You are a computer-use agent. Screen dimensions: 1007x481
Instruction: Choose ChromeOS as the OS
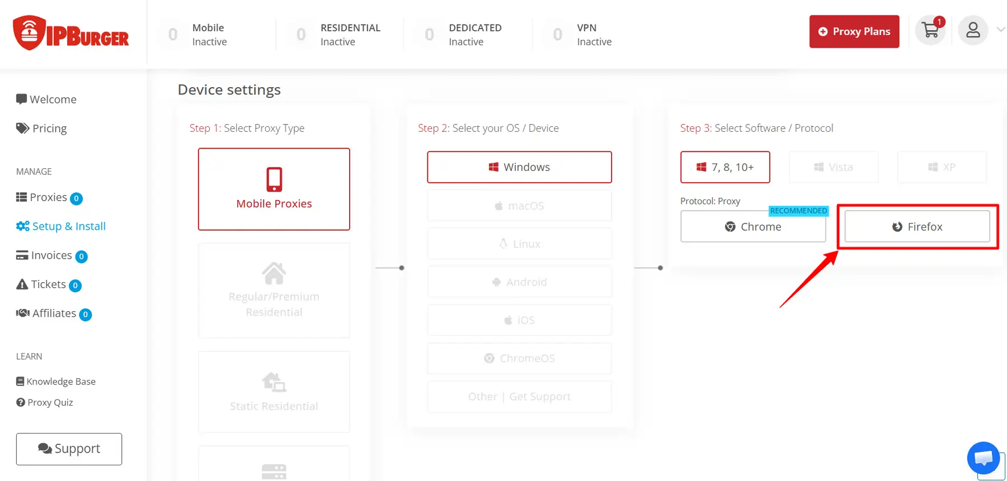tap(519, 358)
